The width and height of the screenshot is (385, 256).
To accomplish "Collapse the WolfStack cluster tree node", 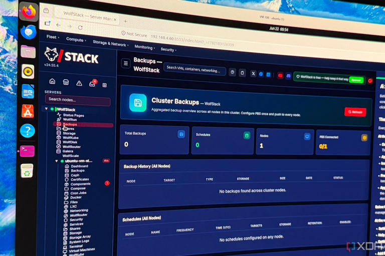I will 46,108.
